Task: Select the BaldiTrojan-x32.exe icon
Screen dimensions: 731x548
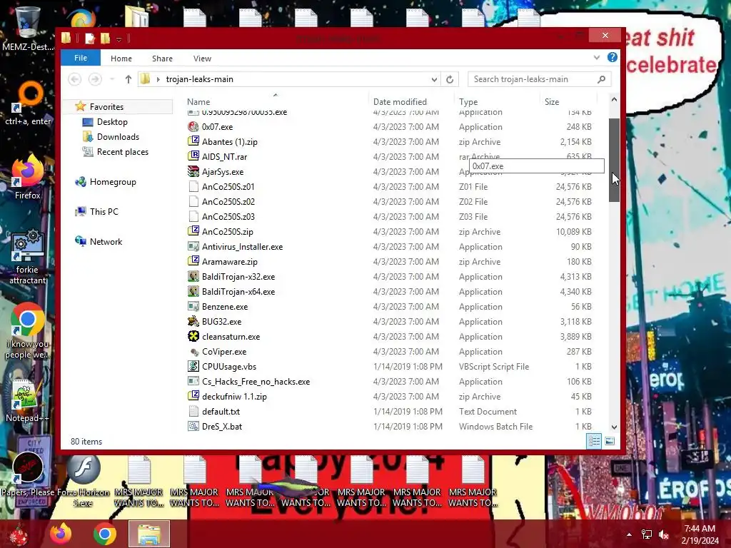Action: [x=193, y=276]
